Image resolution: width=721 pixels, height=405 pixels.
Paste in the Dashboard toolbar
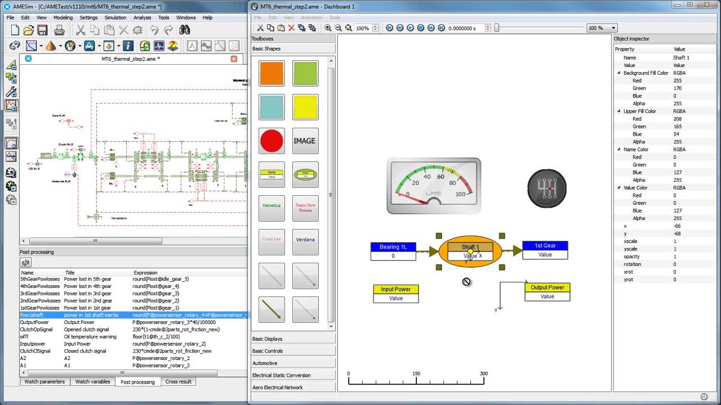click(281, 28)
